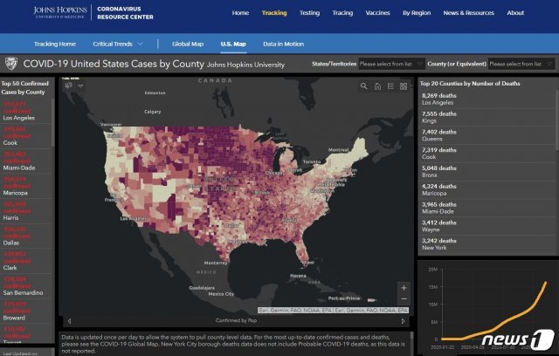The width and height of the screenshot is (559, 356).
Task: Open the County (or Equivalent) dropdown
Action: (521, 64)
